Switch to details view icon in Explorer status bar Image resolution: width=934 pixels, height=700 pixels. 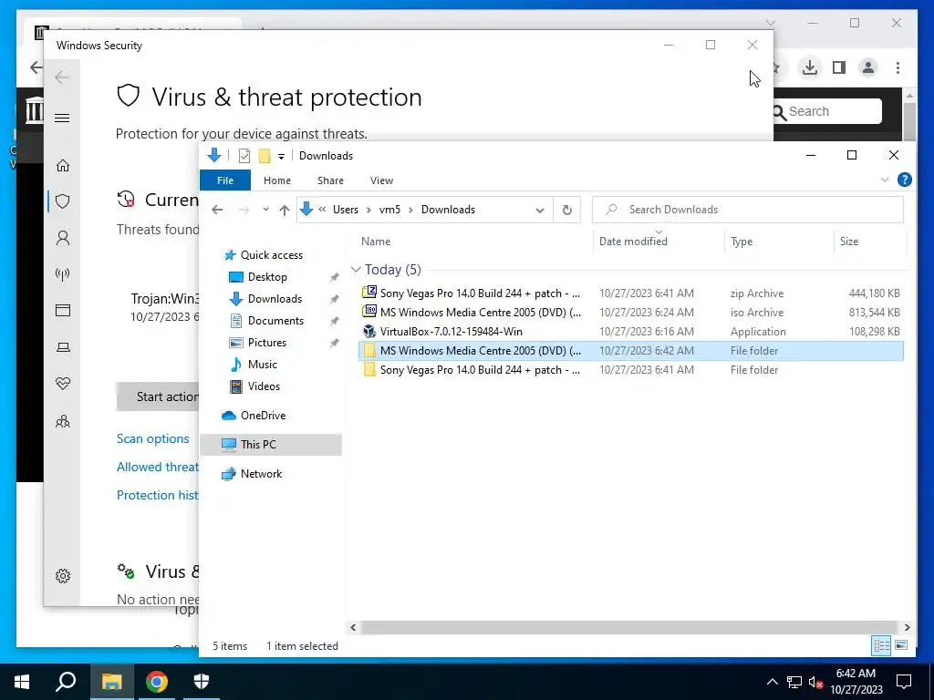pos(882,645)
